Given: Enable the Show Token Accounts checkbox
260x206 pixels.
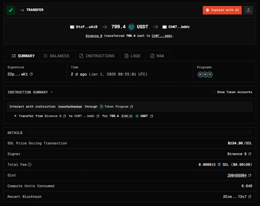Looking at the screenshot, I should [213, 92].
